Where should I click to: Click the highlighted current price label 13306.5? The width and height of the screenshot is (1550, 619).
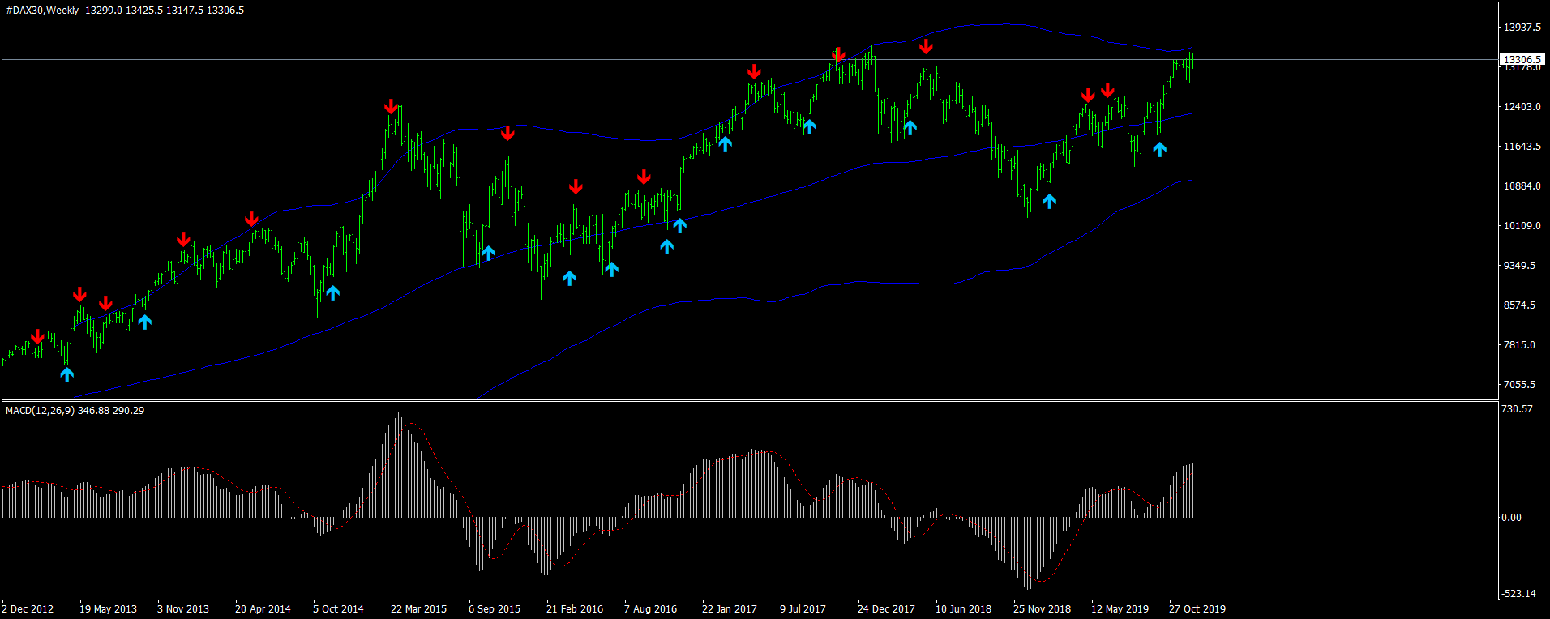(x=1522, y=59)
